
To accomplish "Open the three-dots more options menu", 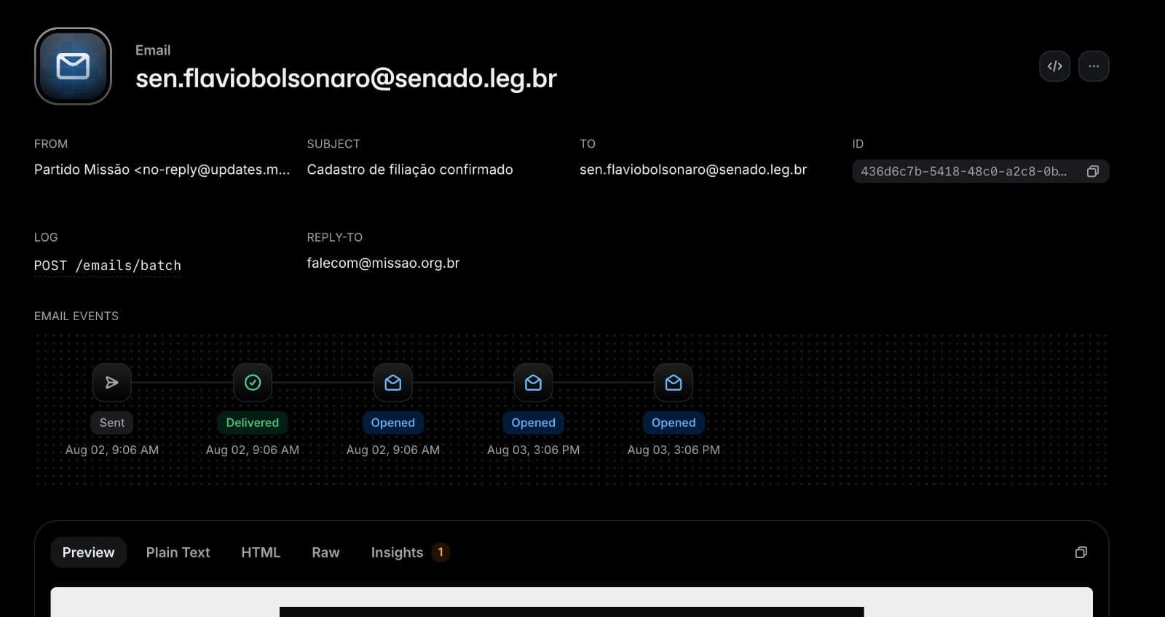I will tap(1094, 66).
